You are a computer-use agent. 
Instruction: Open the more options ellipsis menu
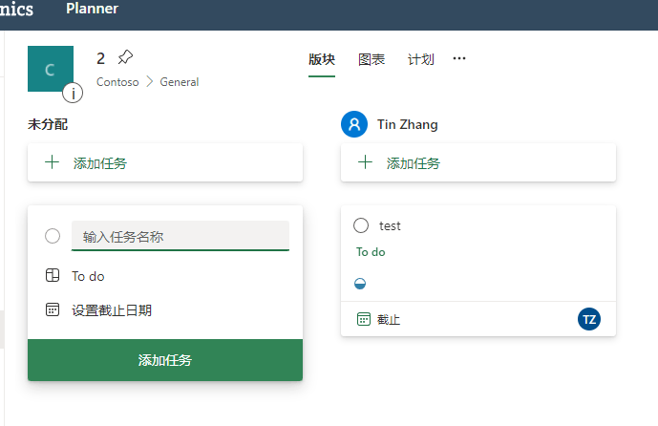459,59
